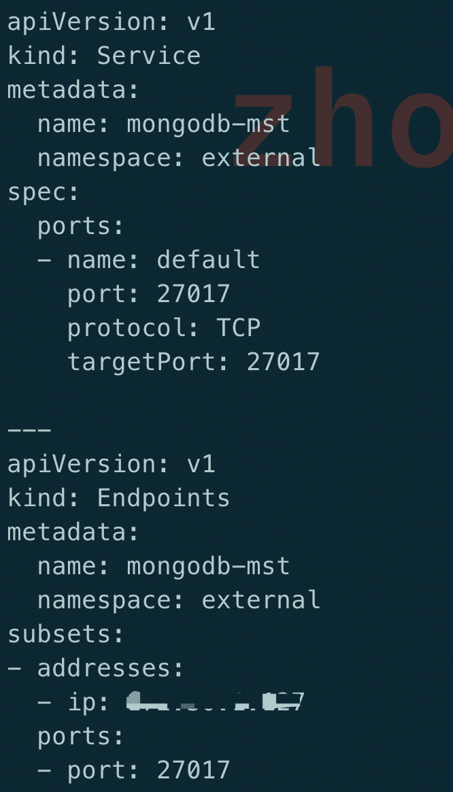The image size is (453, 792).
Task: Click the 'targetPort: 27017' line
Action: click(x=193, y=362)
